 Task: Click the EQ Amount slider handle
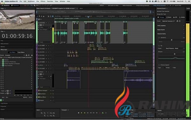(174, 54)
